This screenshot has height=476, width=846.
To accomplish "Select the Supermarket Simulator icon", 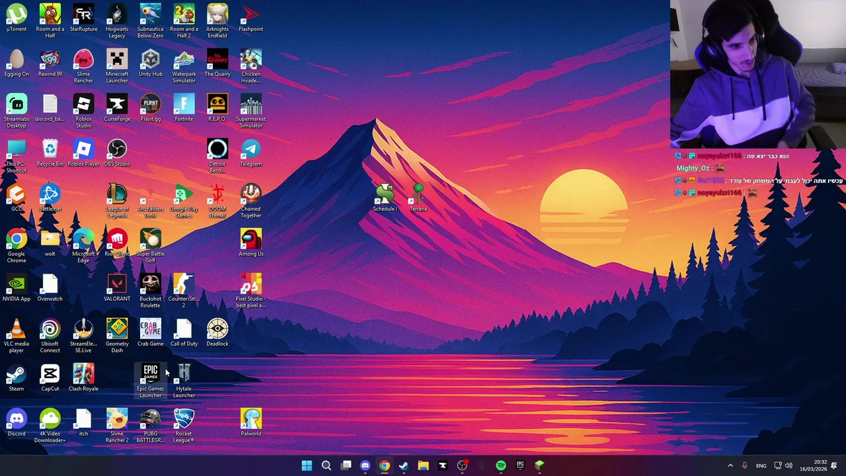I will [250, 111].
